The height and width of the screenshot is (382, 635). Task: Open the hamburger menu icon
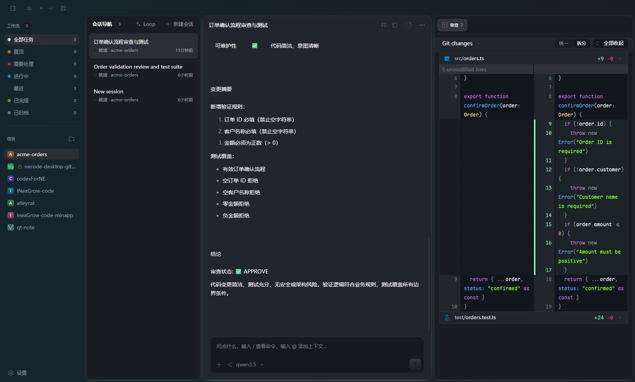tap(29, 8)
